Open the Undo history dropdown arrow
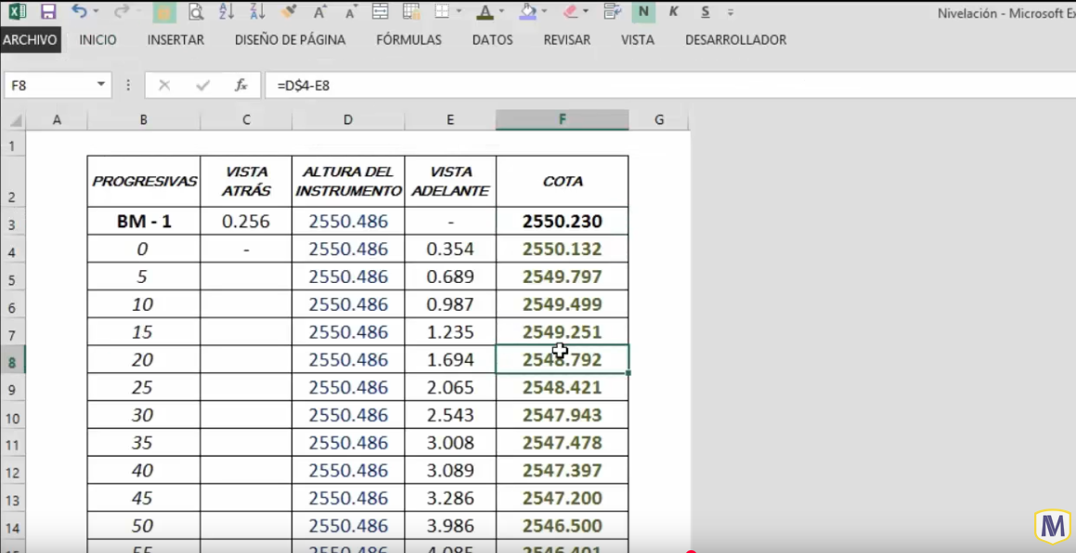The image size is (1076, 553). point(96,12)
